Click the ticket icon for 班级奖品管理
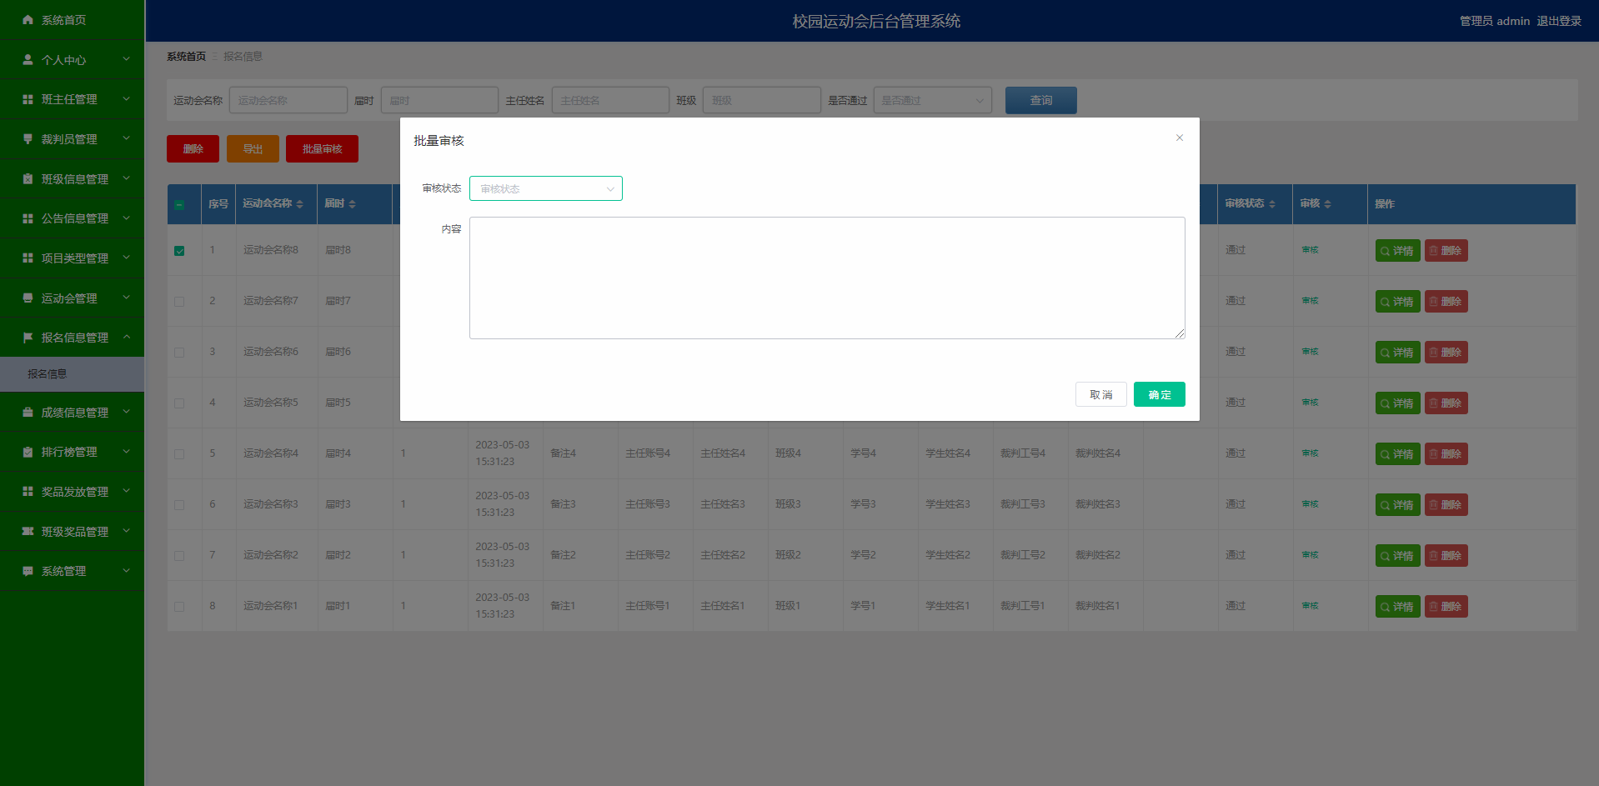Screen dimensions: 1599x786 pyautogui.click(x=28, y=531)
